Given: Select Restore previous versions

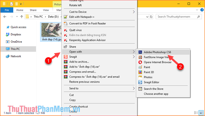Looking at the screenshot, I should tap(99, 82).
